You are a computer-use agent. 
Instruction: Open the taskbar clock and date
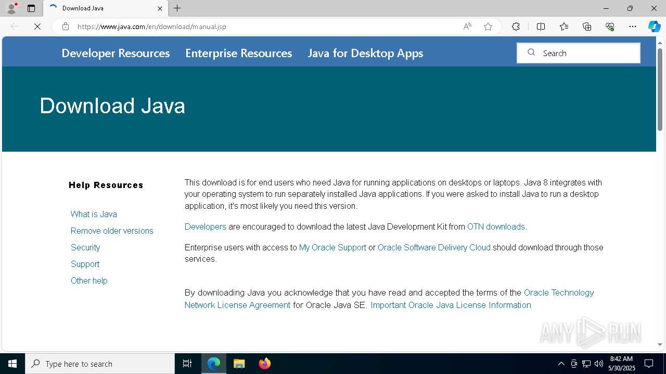(x=622, y=364)
